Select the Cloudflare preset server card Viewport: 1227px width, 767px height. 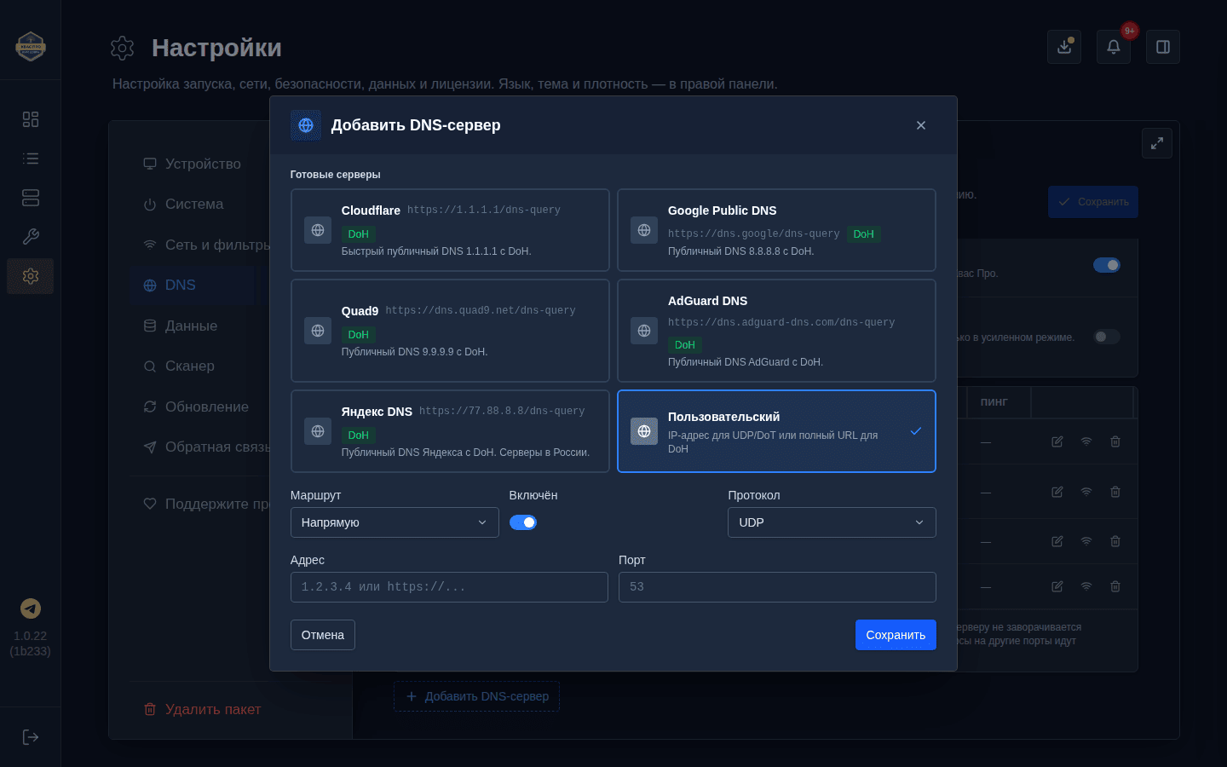[x=450, y=230]
